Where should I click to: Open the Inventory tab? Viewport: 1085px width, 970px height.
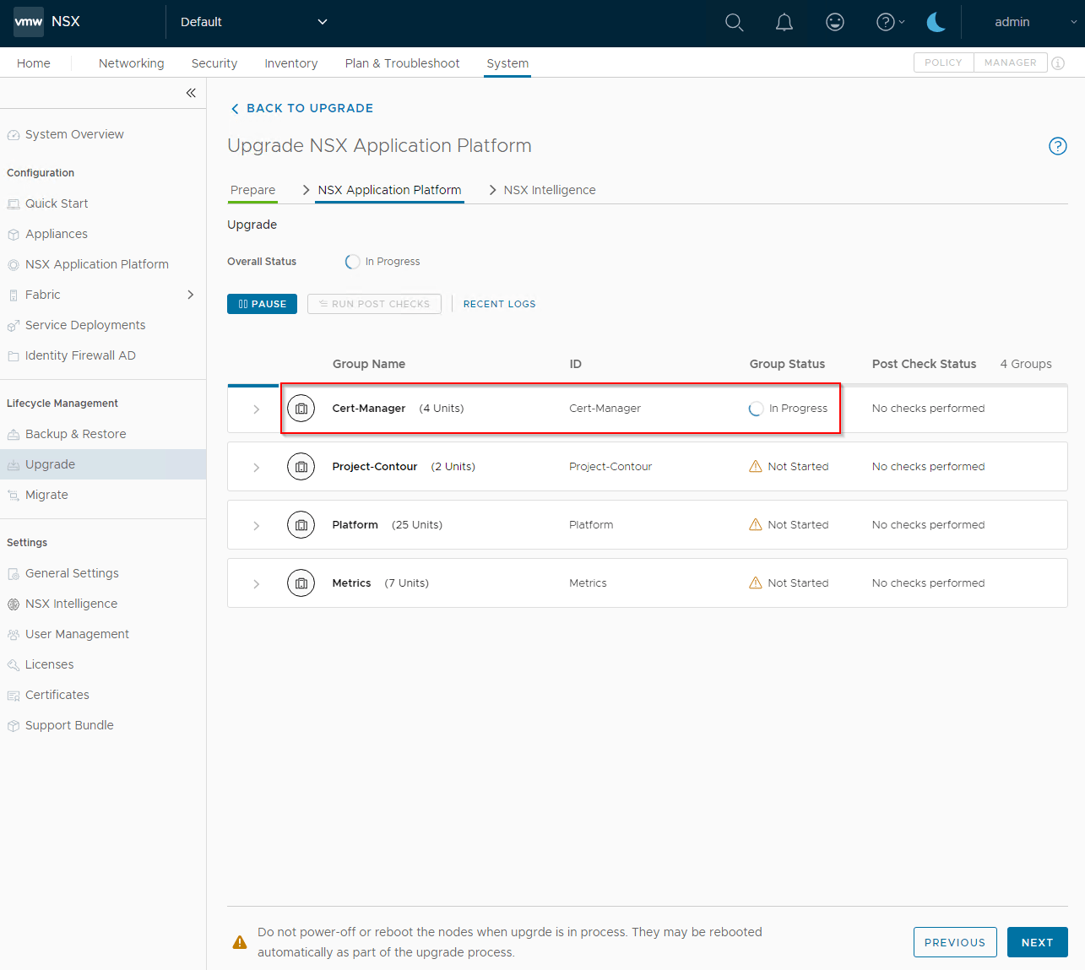coord(291,63)
